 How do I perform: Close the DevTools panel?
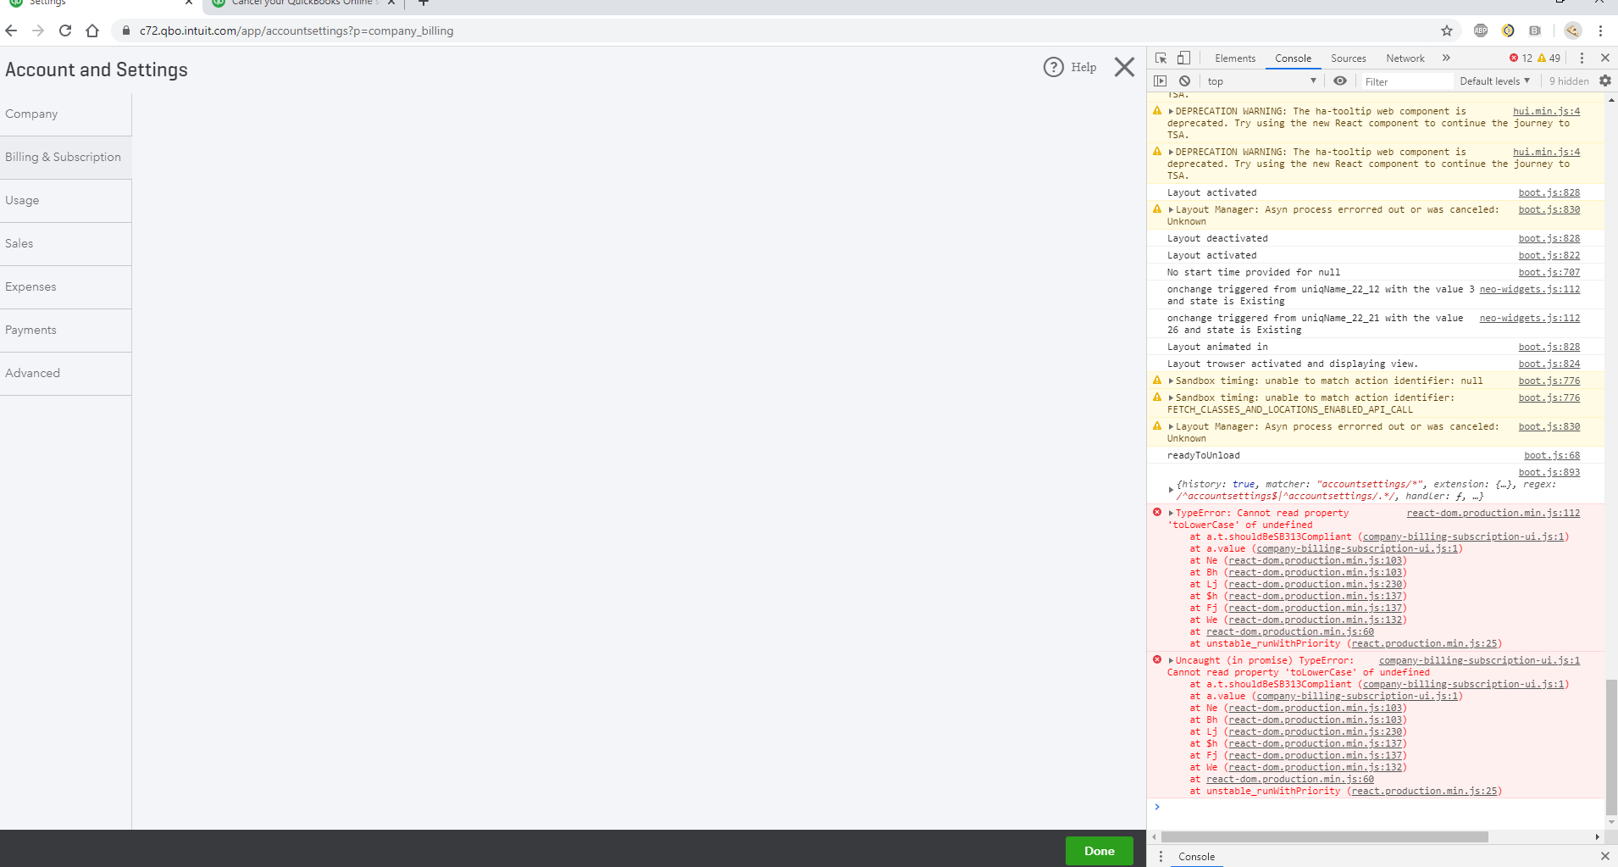tap(1604, 58)
